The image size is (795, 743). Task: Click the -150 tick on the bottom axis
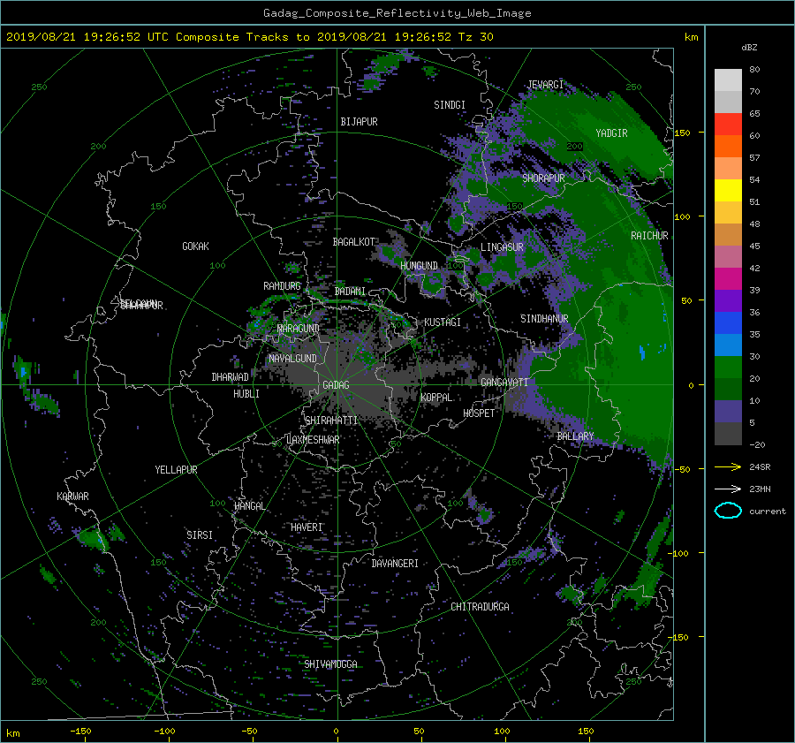click(80, 732)
